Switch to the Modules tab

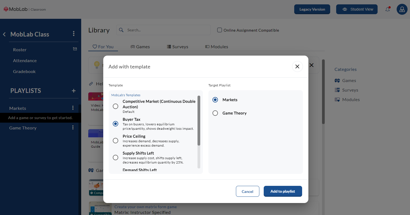(217, 47)
